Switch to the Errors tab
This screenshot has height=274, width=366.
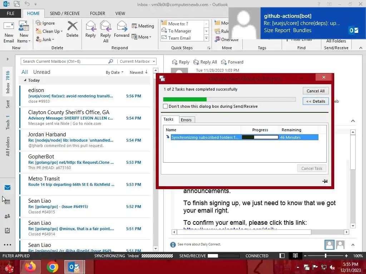point(186,120)
